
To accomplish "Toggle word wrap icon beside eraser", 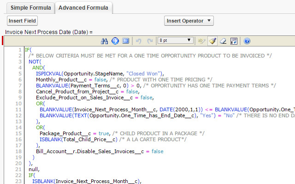I will pos(234,41).
